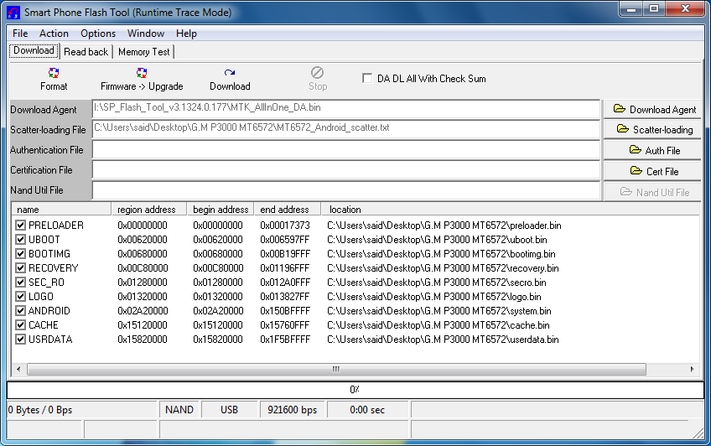Image resolution: width=711 pixels, height=446 pixels.
Task: Click the Format toolbar icon
Action: 54,73
